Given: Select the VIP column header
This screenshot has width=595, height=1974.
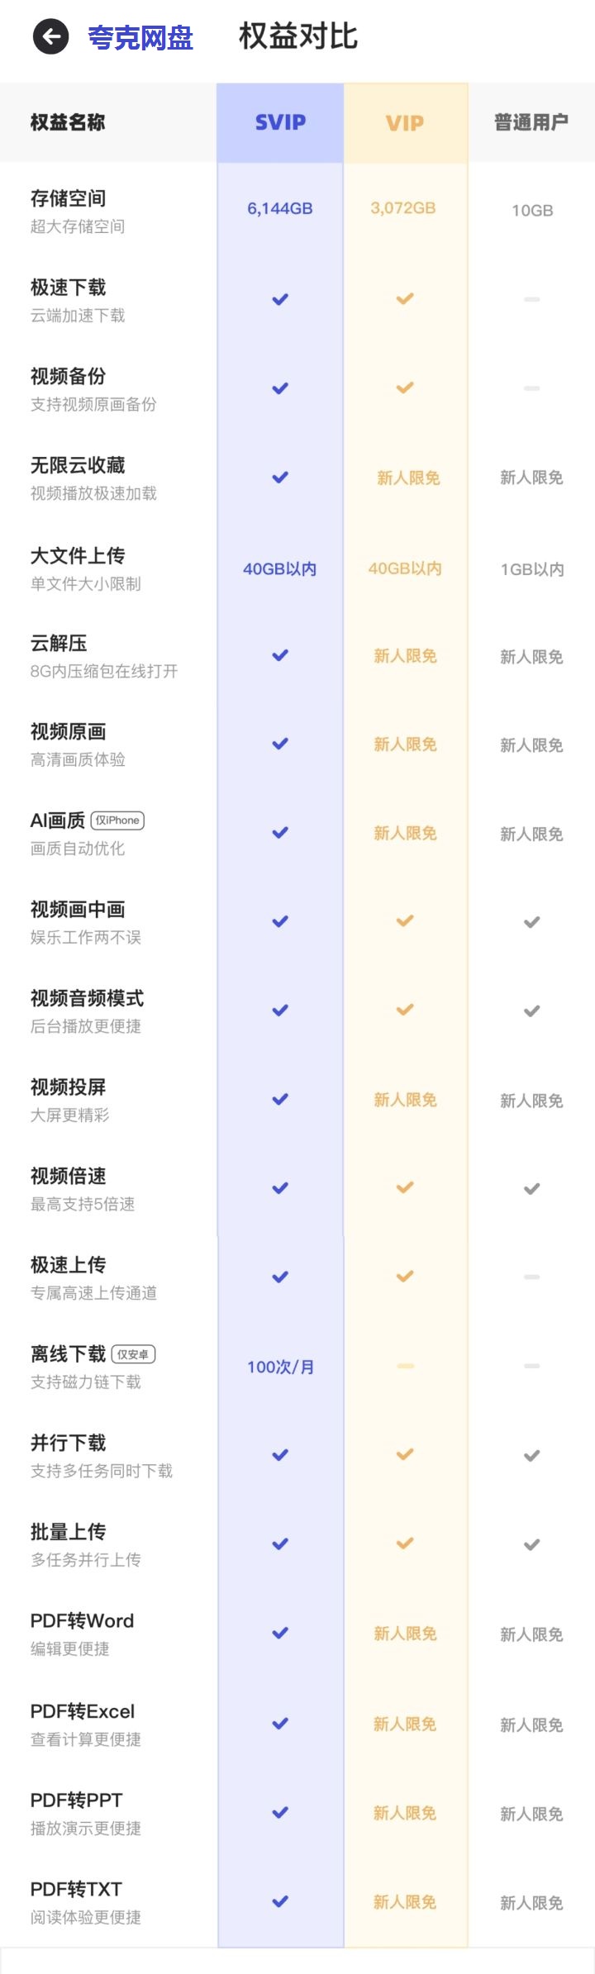Looking at the screenshot, I should pos(405,123).
